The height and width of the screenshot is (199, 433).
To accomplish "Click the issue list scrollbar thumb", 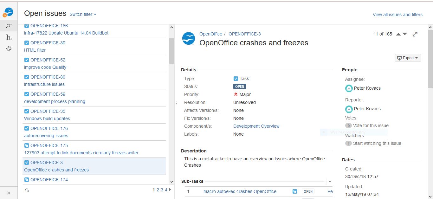I will [x=171, y=51].
